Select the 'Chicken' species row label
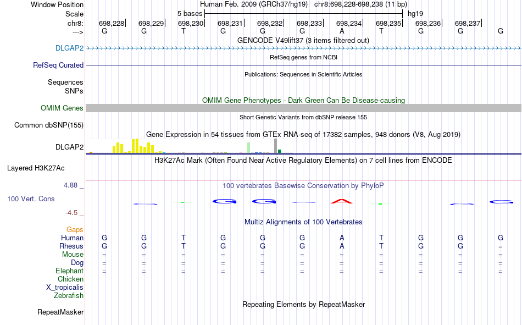This screenshot has height=325, width=522. pyautogui.click(x=70, y=279)
